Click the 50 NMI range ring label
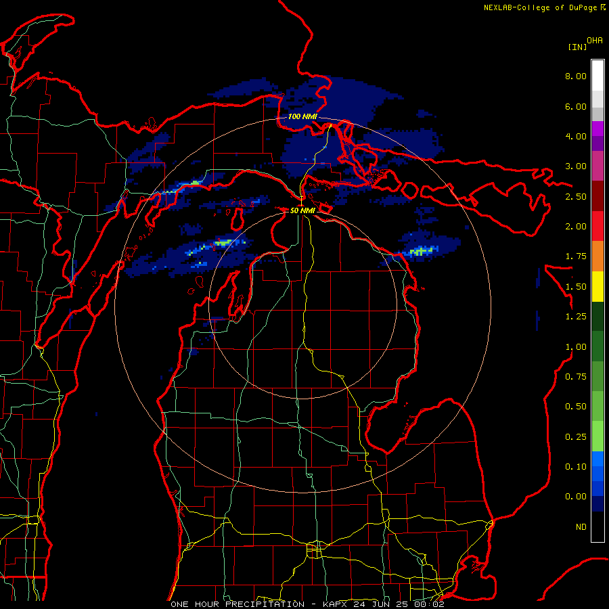609x609 pixels. [x=302, y=210]
